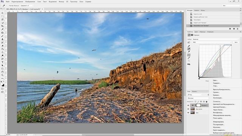This screenshot has height=136, width=242.
Task: Toggle lock transparent pixels
Action: tap(195, 102)
